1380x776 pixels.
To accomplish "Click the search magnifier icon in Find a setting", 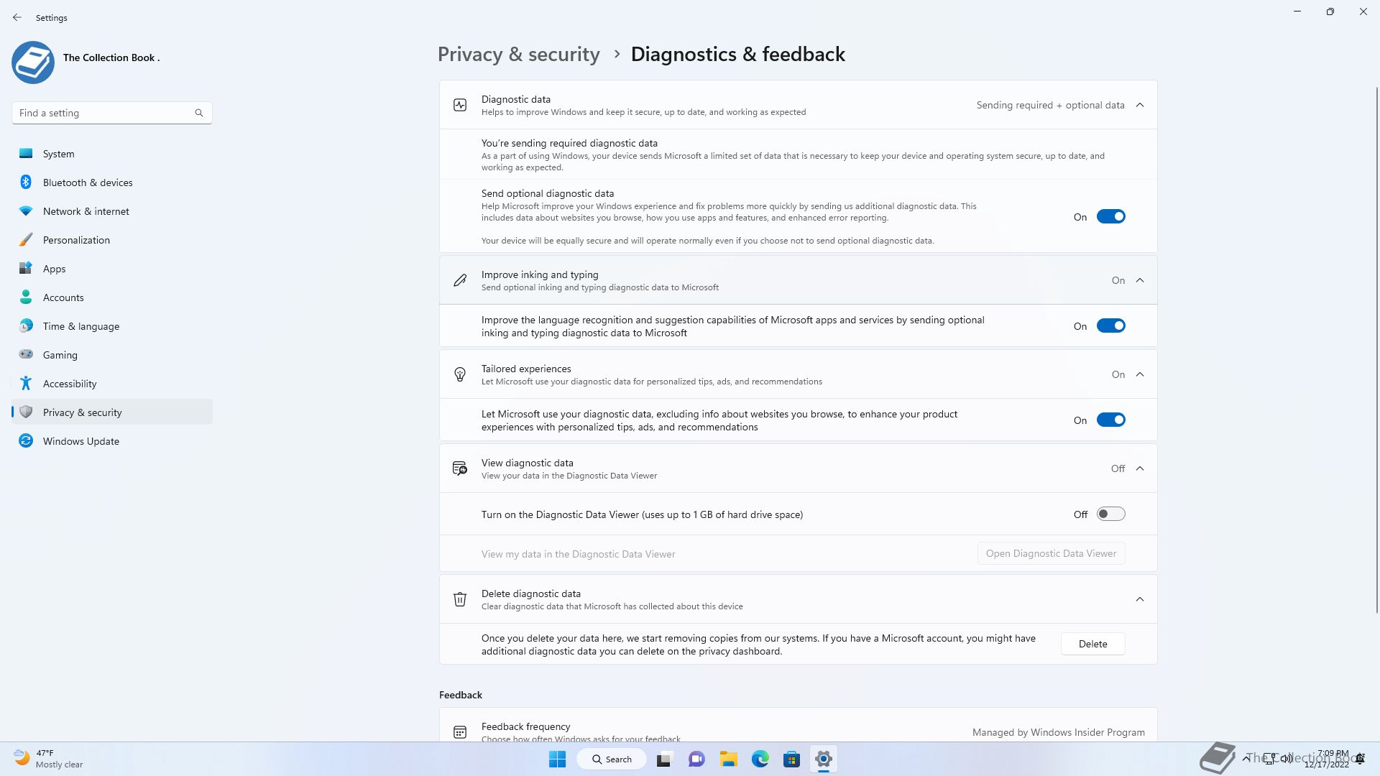I will pyautogui.click(x=199, y=113).
